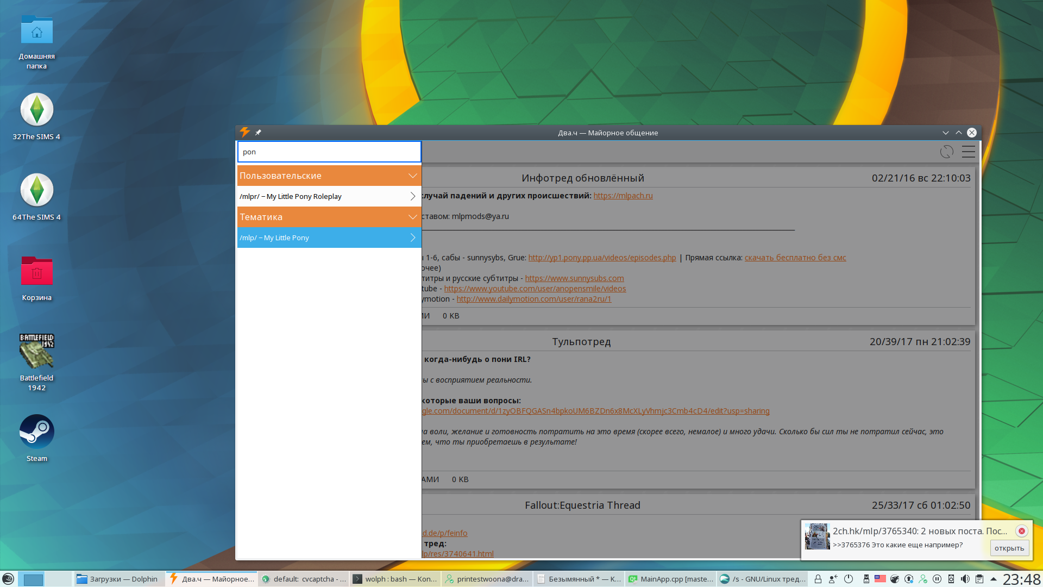Click the открыть button in notification
The image size is (1043, 587).
pyautogui.click(x=1009, y=548)
